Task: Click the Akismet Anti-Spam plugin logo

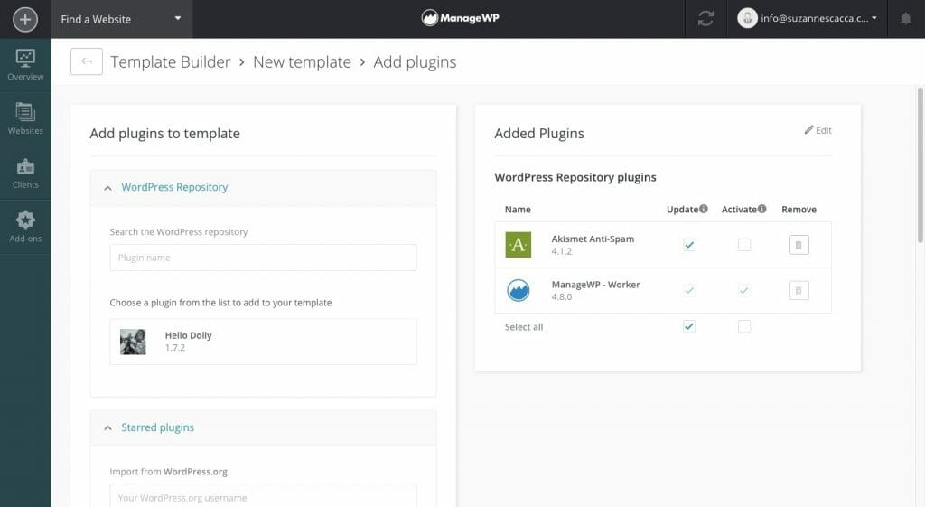Action: [518, 245]
